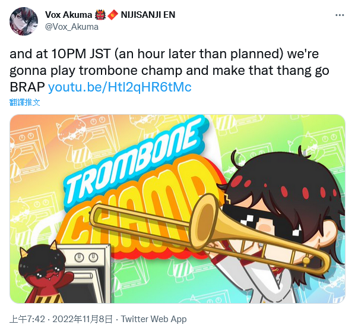The image size is (355, 334).
Task: Follow the youtu.be/Htl2qHR6tMc link
Action: coord(120,87)
